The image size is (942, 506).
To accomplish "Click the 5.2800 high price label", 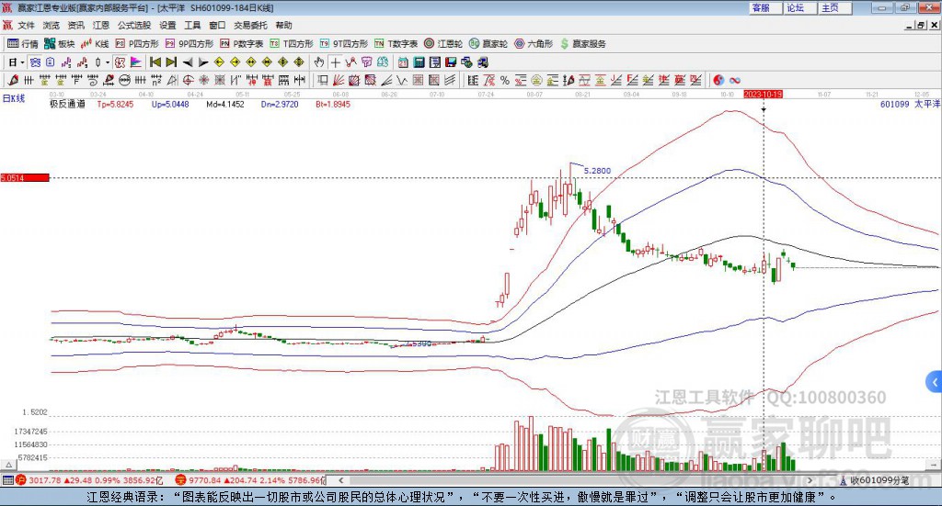I will click(x=597, y=171).
